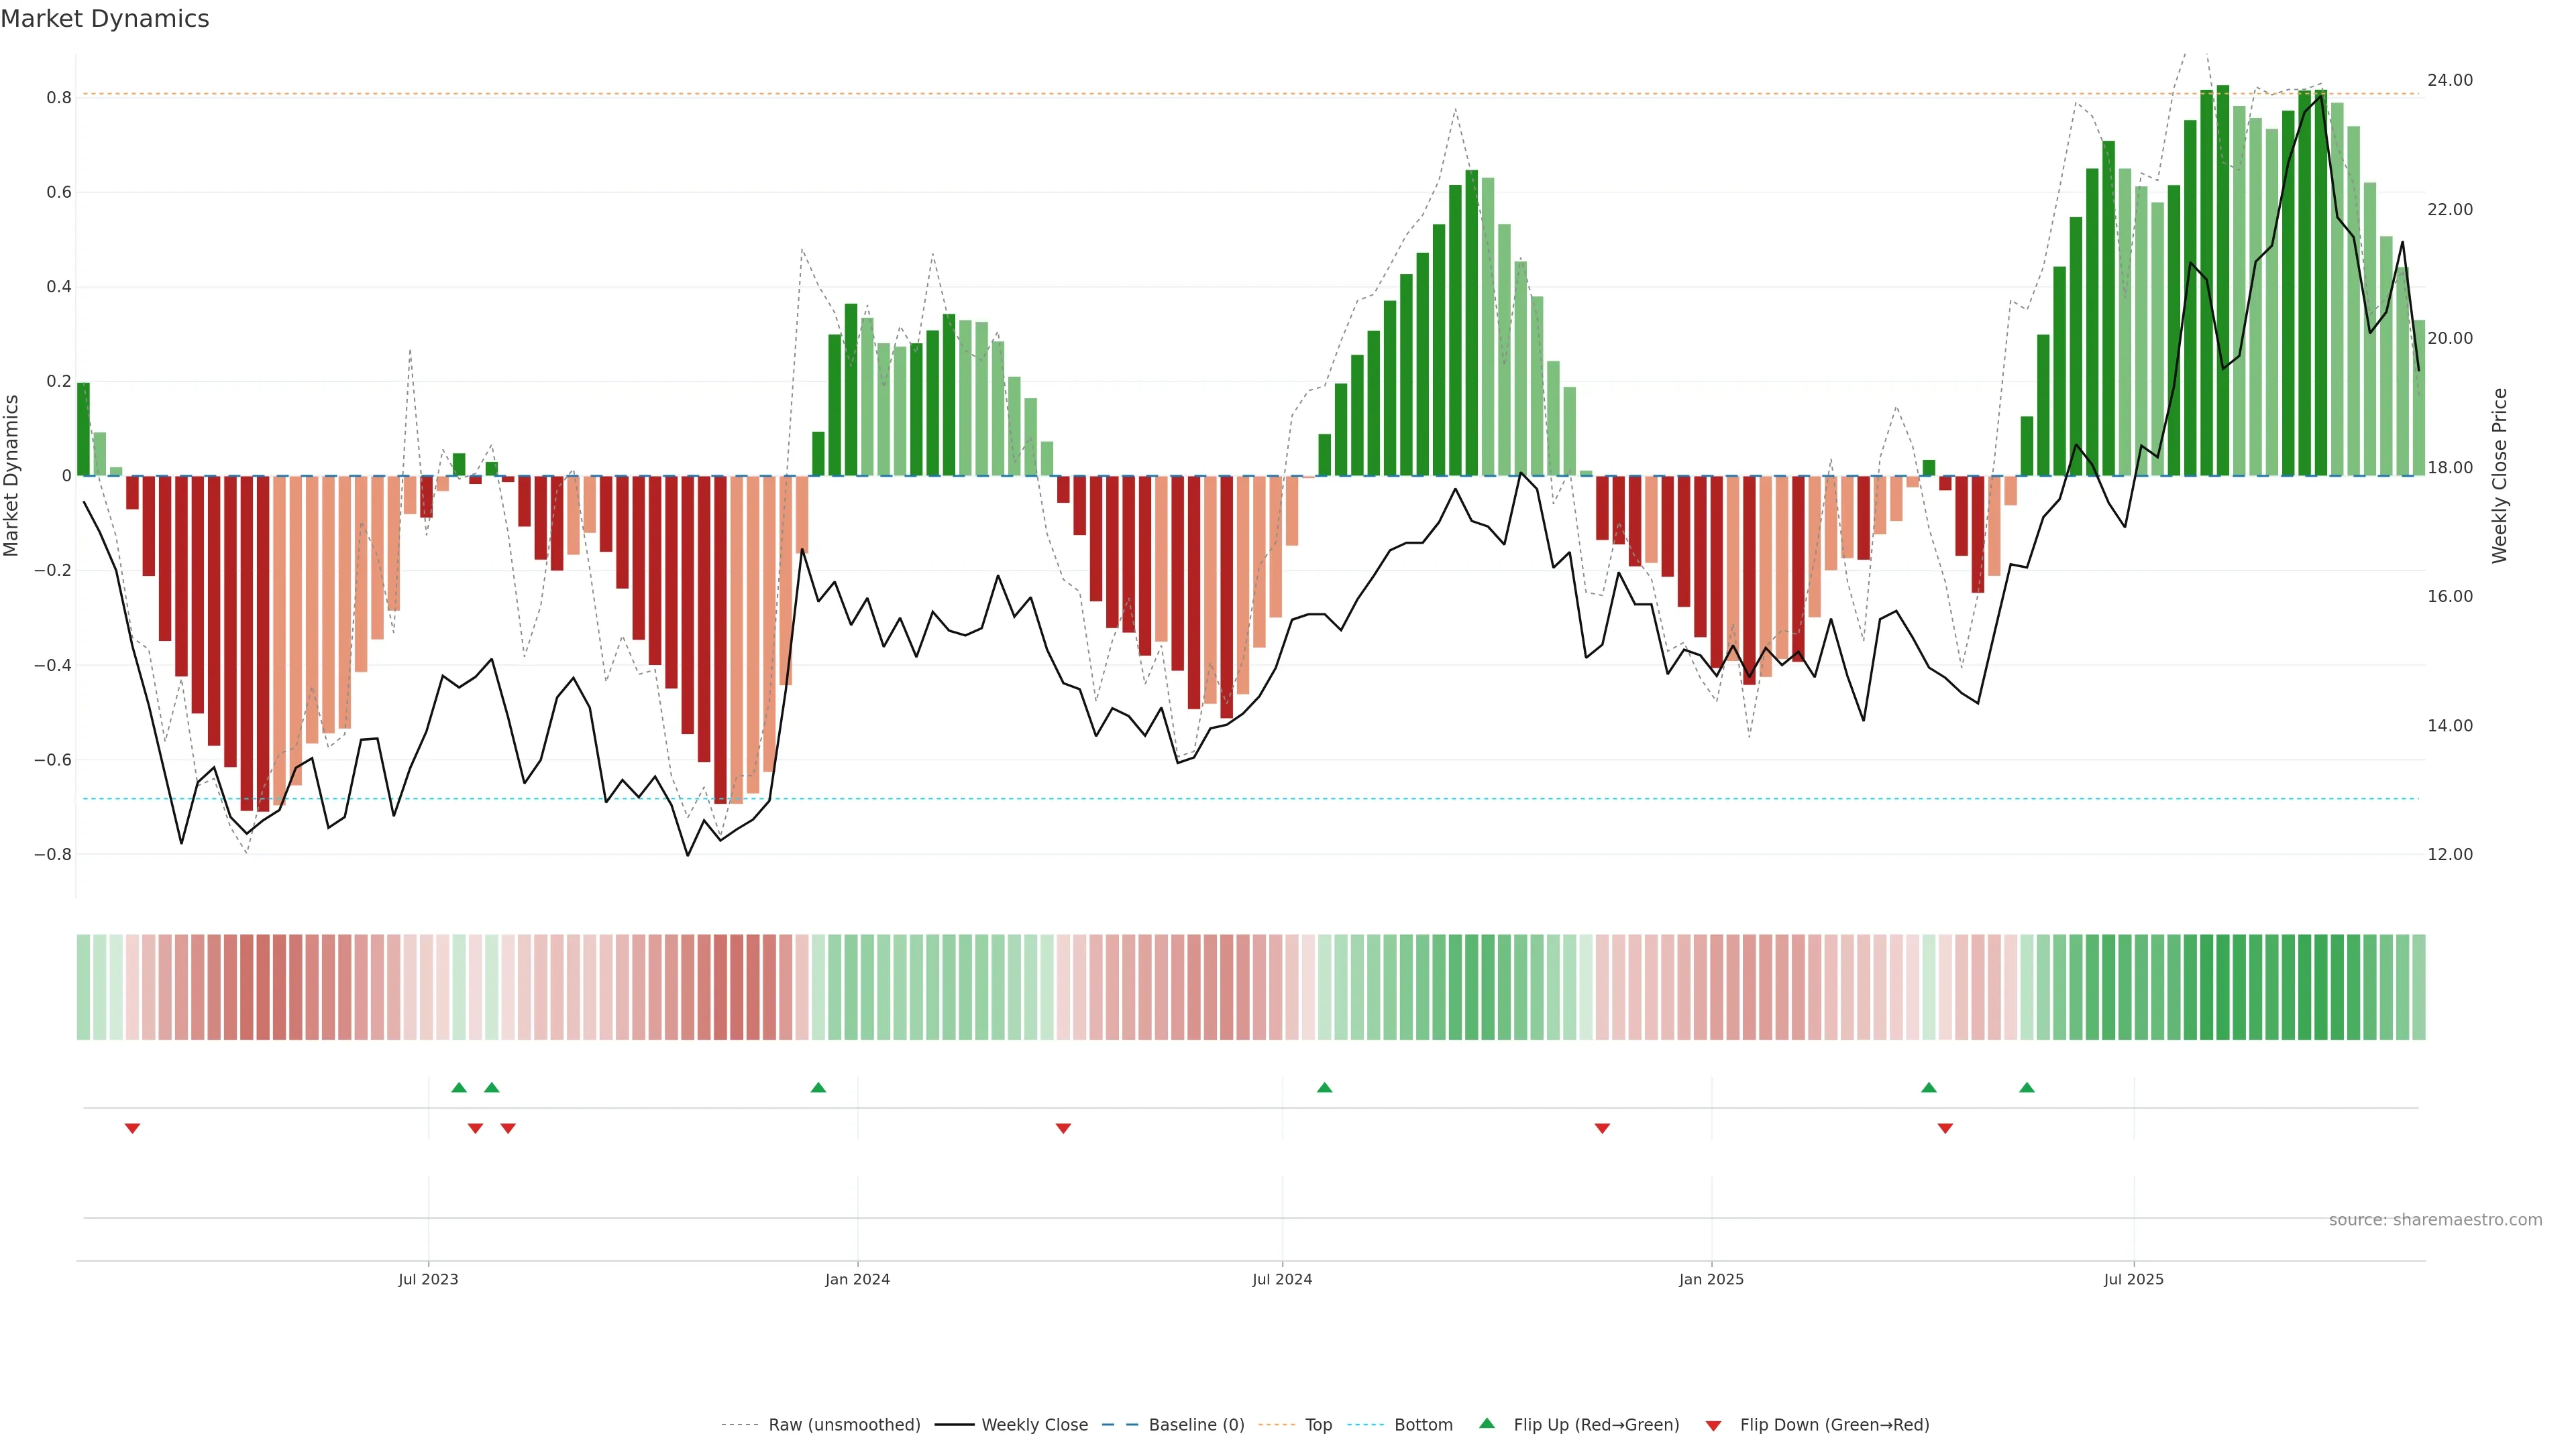Click the leftmost dark green bar in chart

[x=83, y=430]
